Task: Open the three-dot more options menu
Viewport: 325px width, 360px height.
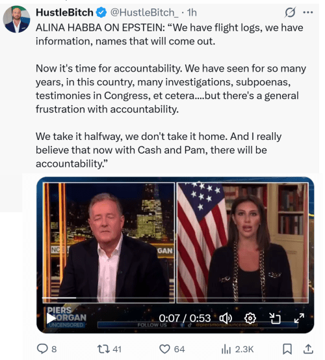Action: [308, 12]
